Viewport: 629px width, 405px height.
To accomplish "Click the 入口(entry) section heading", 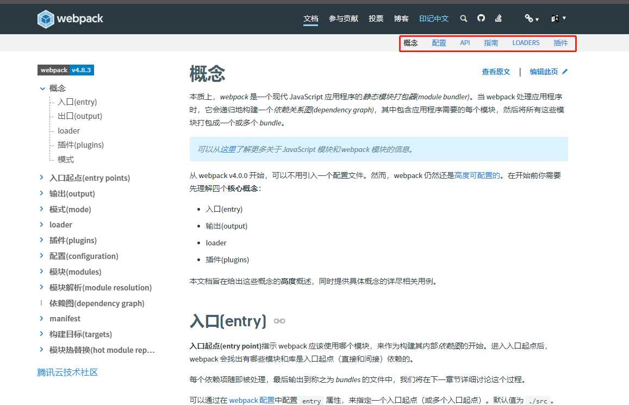I will 228,321.
